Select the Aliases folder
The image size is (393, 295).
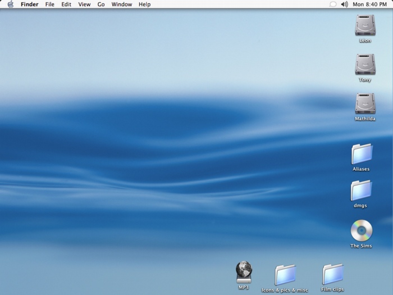coord(362,154)
